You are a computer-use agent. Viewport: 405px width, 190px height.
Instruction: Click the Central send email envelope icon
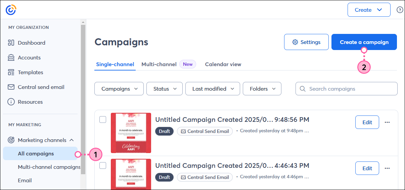pos(11,87)
